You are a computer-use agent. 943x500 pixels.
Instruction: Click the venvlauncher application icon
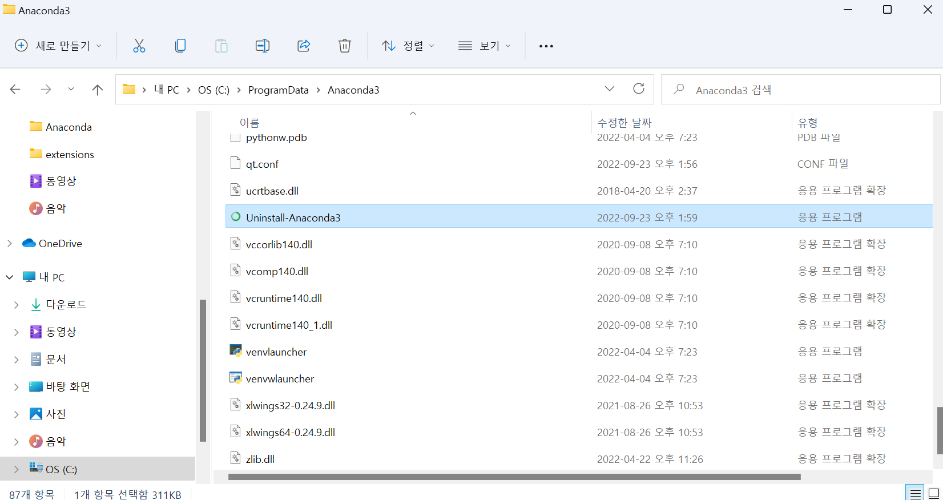pos(235,350)
